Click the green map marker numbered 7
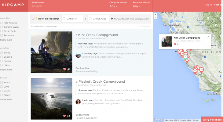Image resolution: width=223 pixels, height=122 pixels. (x=185, y=56)
